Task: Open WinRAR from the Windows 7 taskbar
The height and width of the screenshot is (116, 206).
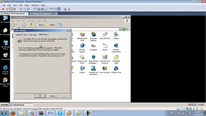Action: 41,113
